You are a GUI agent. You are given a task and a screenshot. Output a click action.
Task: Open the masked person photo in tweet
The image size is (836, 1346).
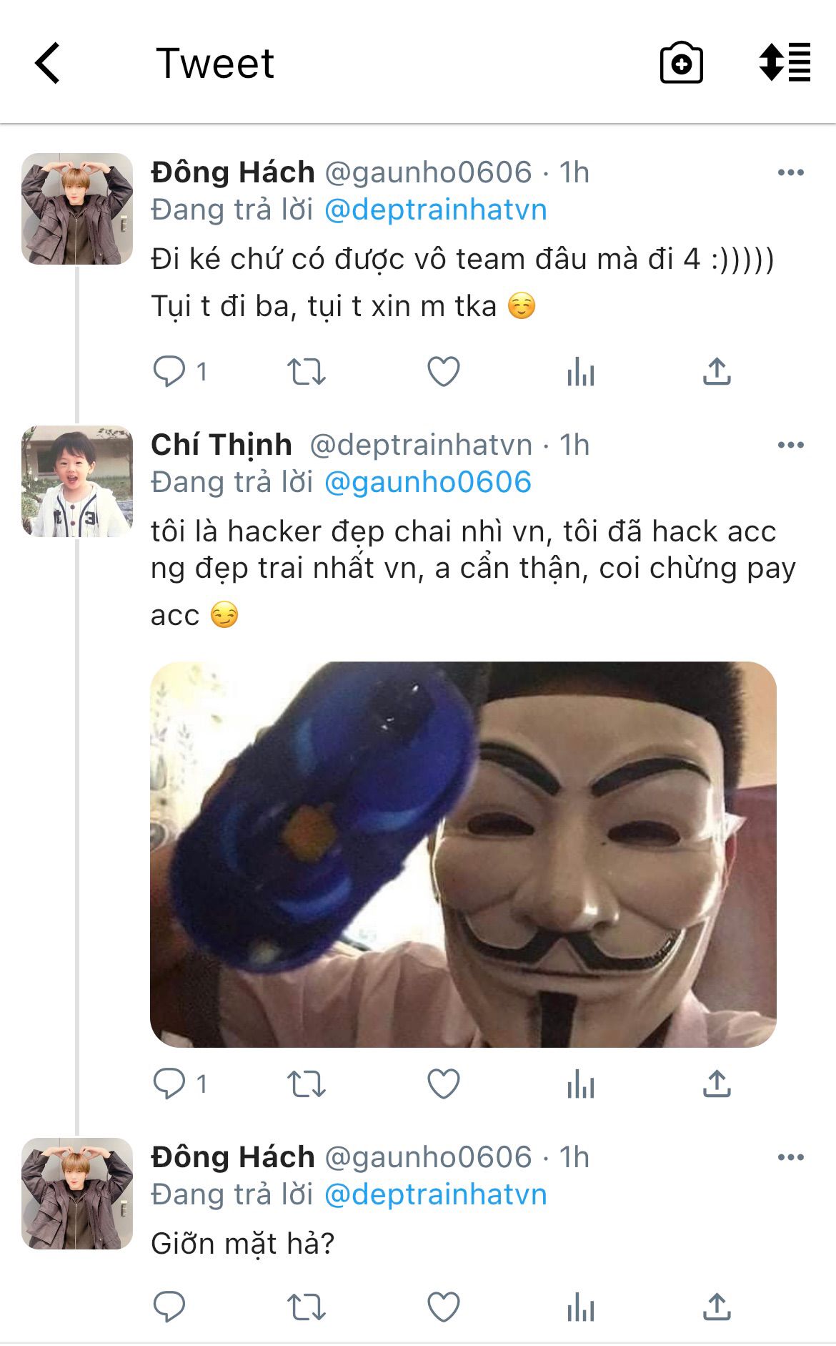[463, 855]
